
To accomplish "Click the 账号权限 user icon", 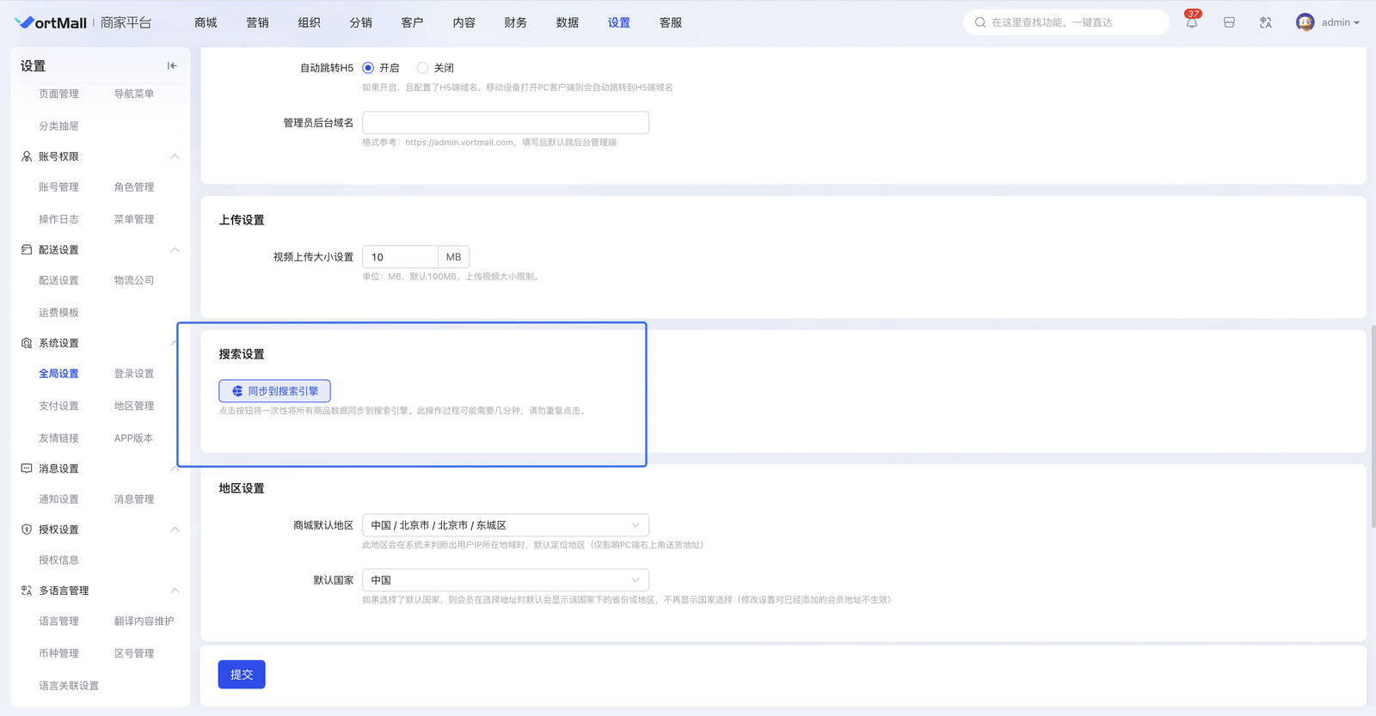I will 27,156.
